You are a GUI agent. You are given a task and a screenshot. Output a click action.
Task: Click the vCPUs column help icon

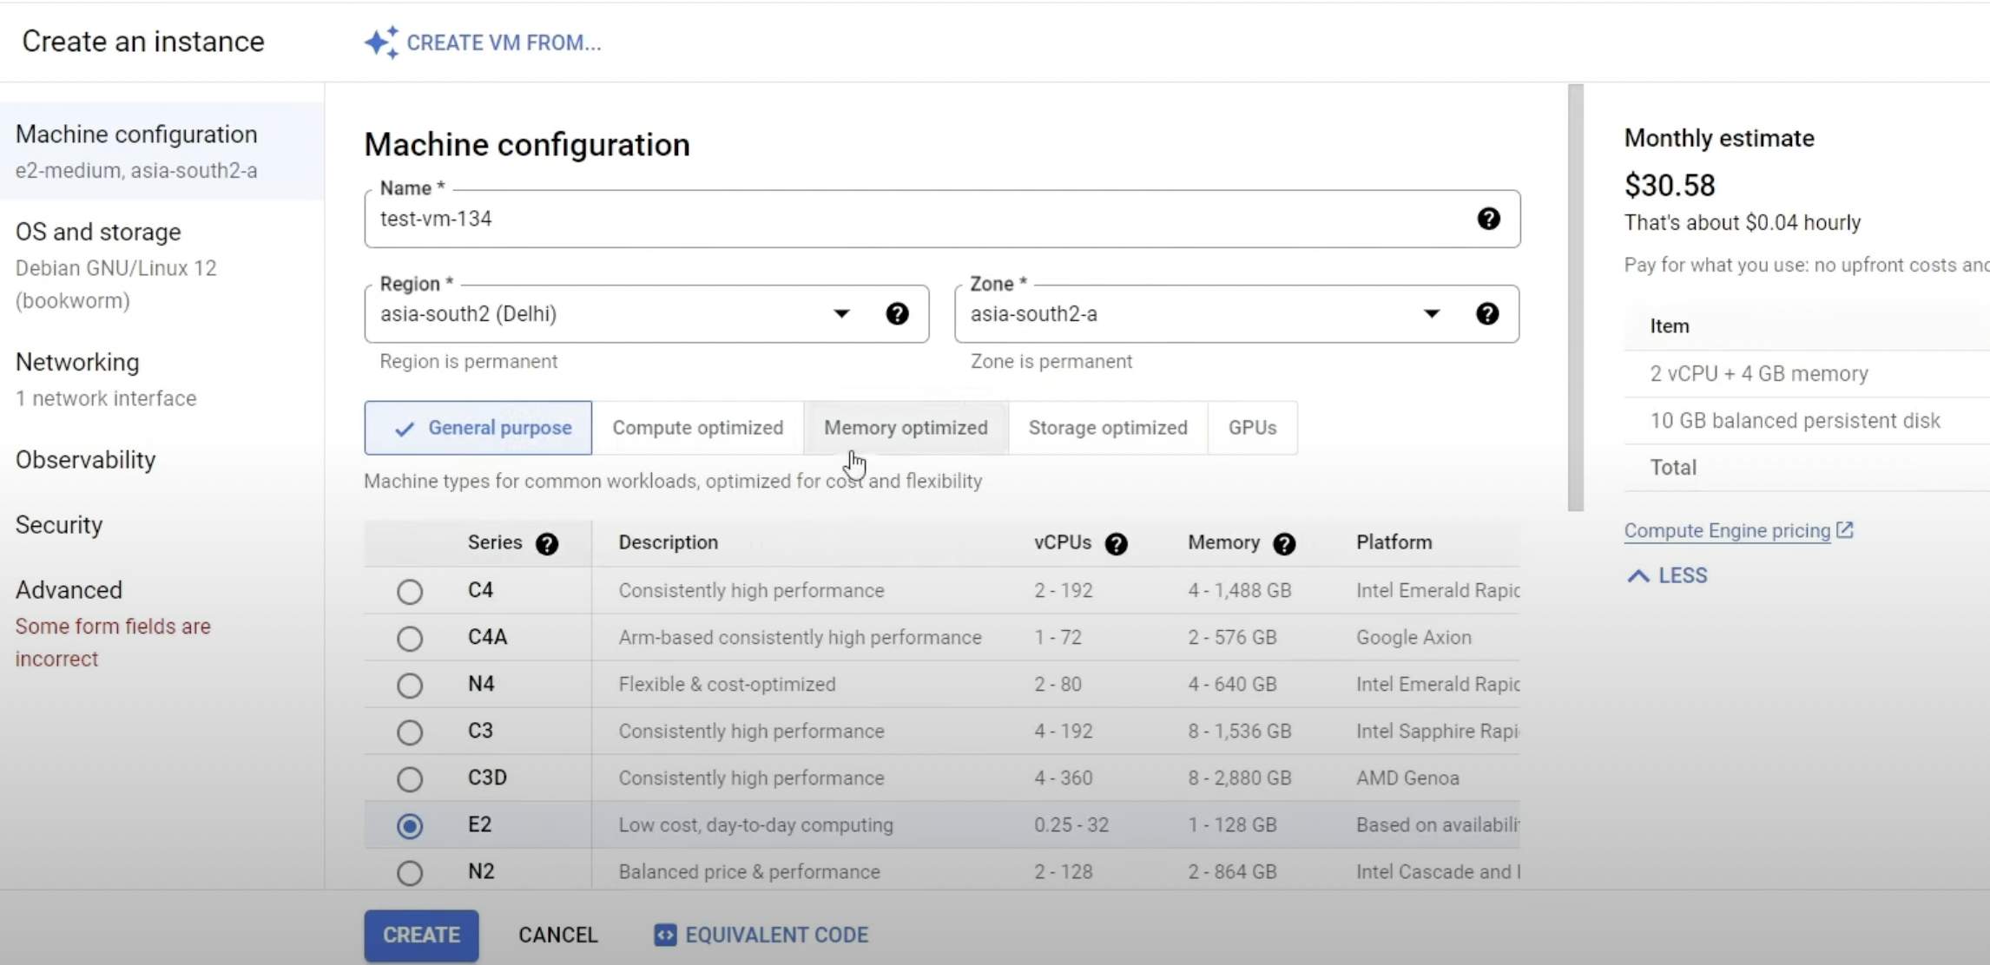[1116, 544]
